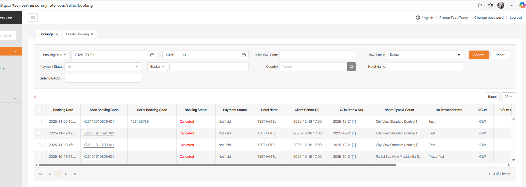Switch to the Create Booking tab

pos(77,34)
